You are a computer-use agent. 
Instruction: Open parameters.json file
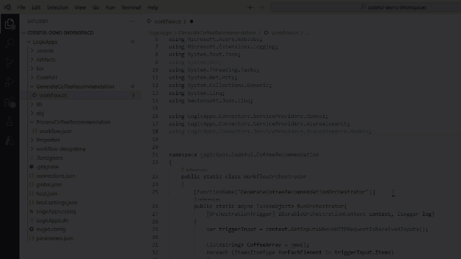point(55,238)
